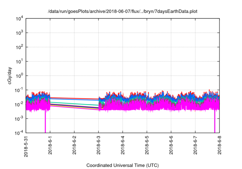Click the 10^3 y-axis tick label
Image resolution: width=242 pixels, height=169 pixels.
[x=19, y=33]
